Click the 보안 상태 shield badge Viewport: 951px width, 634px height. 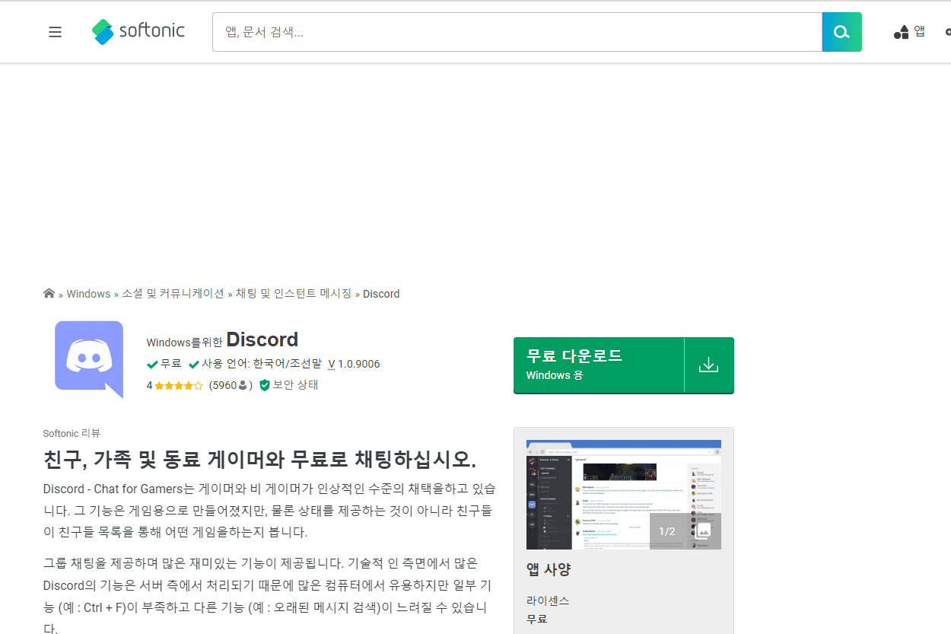click(x=288, y=385)
